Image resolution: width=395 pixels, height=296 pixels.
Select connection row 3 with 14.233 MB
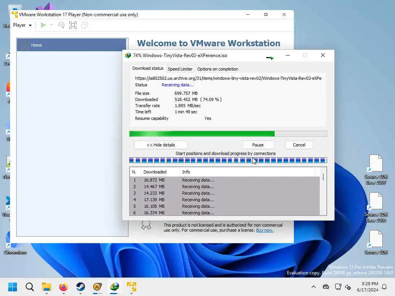225,193
